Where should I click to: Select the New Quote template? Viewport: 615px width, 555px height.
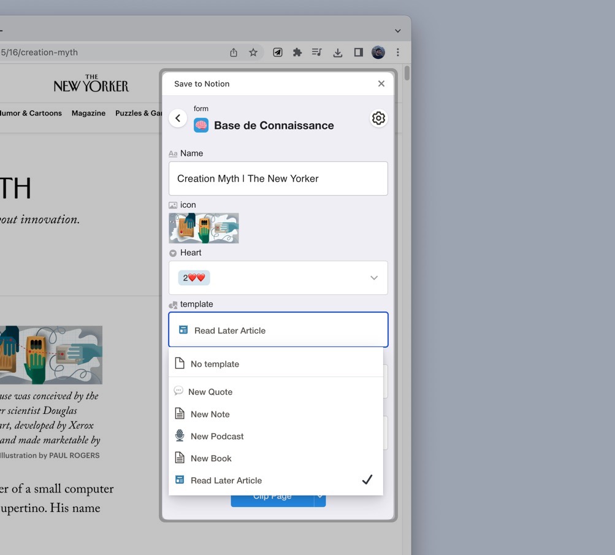[276, 392]
